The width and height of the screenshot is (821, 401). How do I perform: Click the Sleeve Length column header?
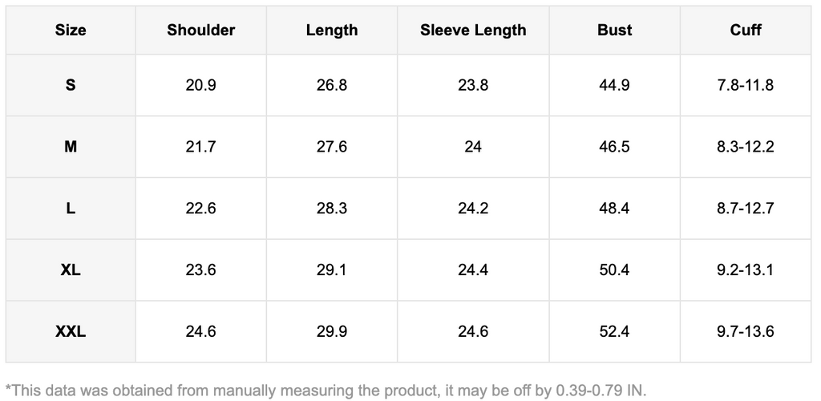(x=473, y=30)
